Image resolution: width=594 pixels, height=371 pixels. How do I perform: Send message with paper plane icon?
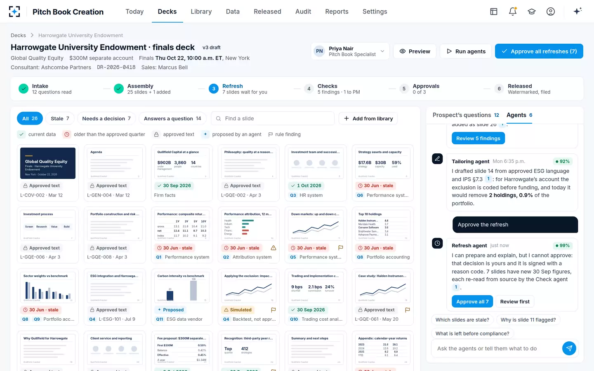(569, 348)
